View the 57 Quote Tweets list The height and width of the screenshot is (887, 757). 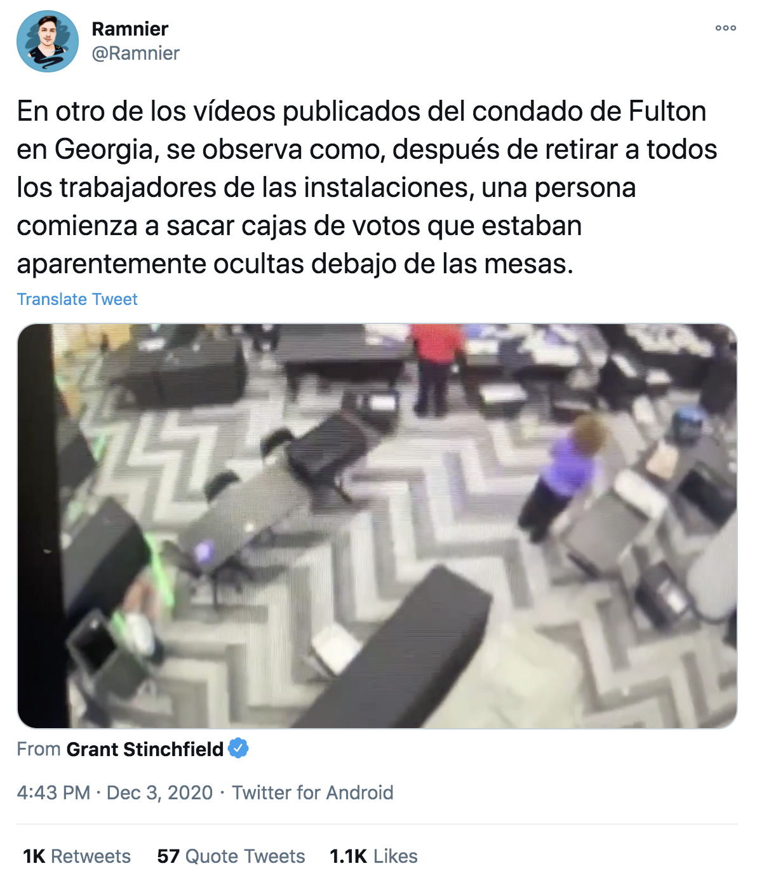pos(231,857)
